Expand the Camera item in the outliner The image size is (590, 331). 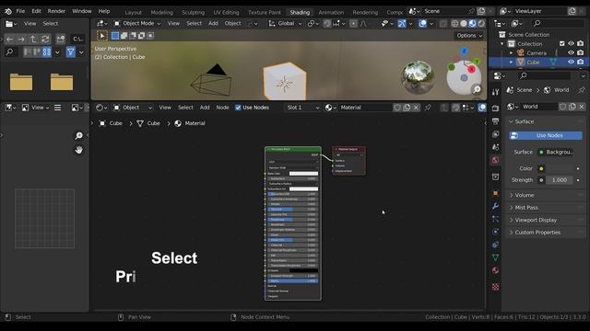(511, 53)
